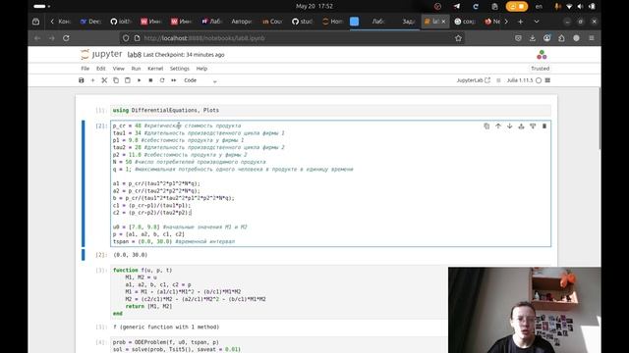This screenshot has height=353, width=629.
Task: Cut the selected cell using scissors icon
Action: click(x=104, y=80)
